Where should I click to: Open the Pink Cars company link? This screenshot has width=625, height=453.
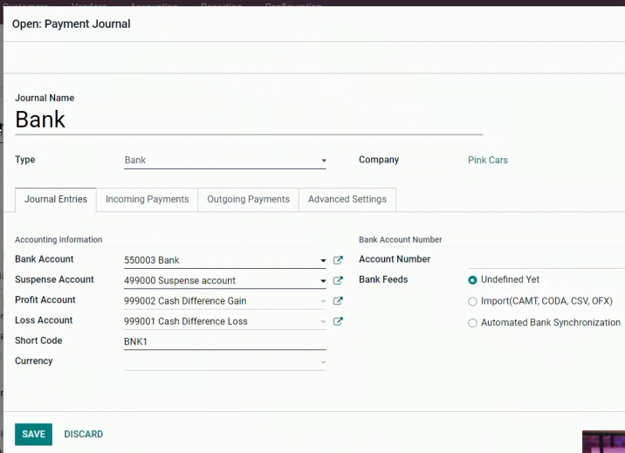pyautogui.click(x=487, y=160)
